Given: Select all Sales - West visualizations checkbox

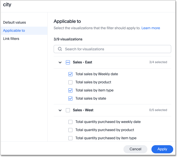Looking at the screenshot, I should pos(68,110).
